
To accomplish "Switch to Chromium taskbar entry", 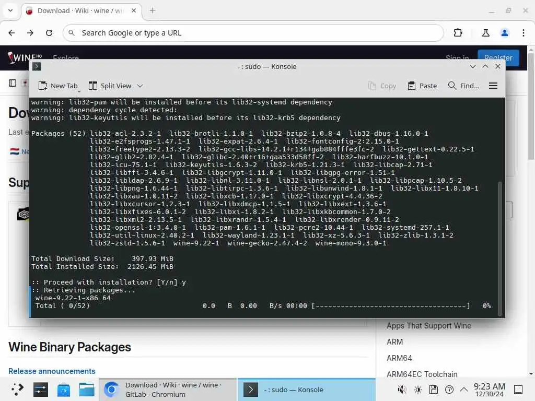I will click(168, 390).
